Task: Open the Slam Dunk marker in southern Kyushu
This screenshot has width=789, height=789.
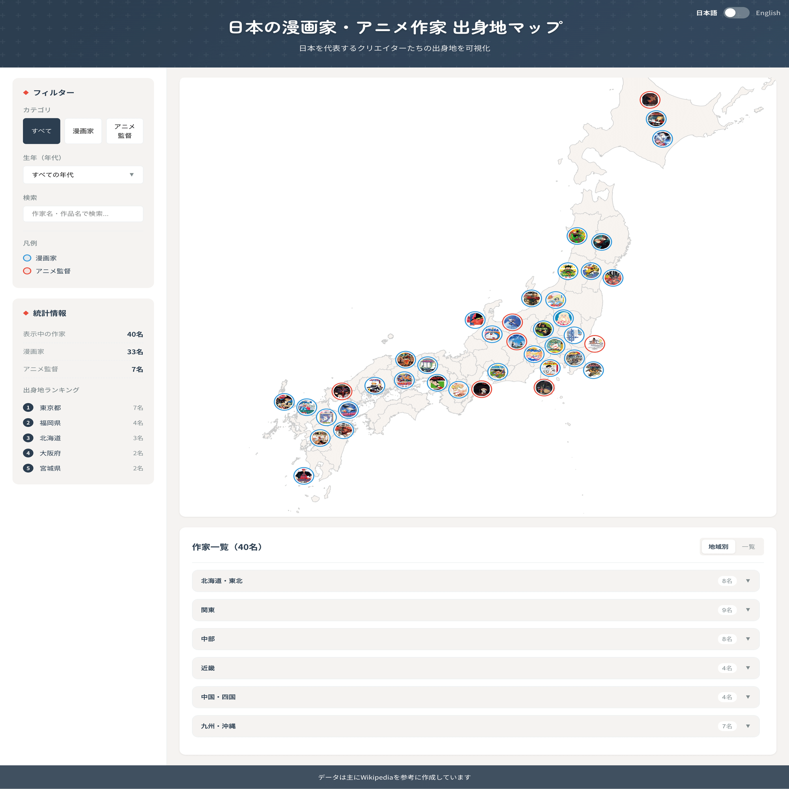Action: tap(303, 476)
